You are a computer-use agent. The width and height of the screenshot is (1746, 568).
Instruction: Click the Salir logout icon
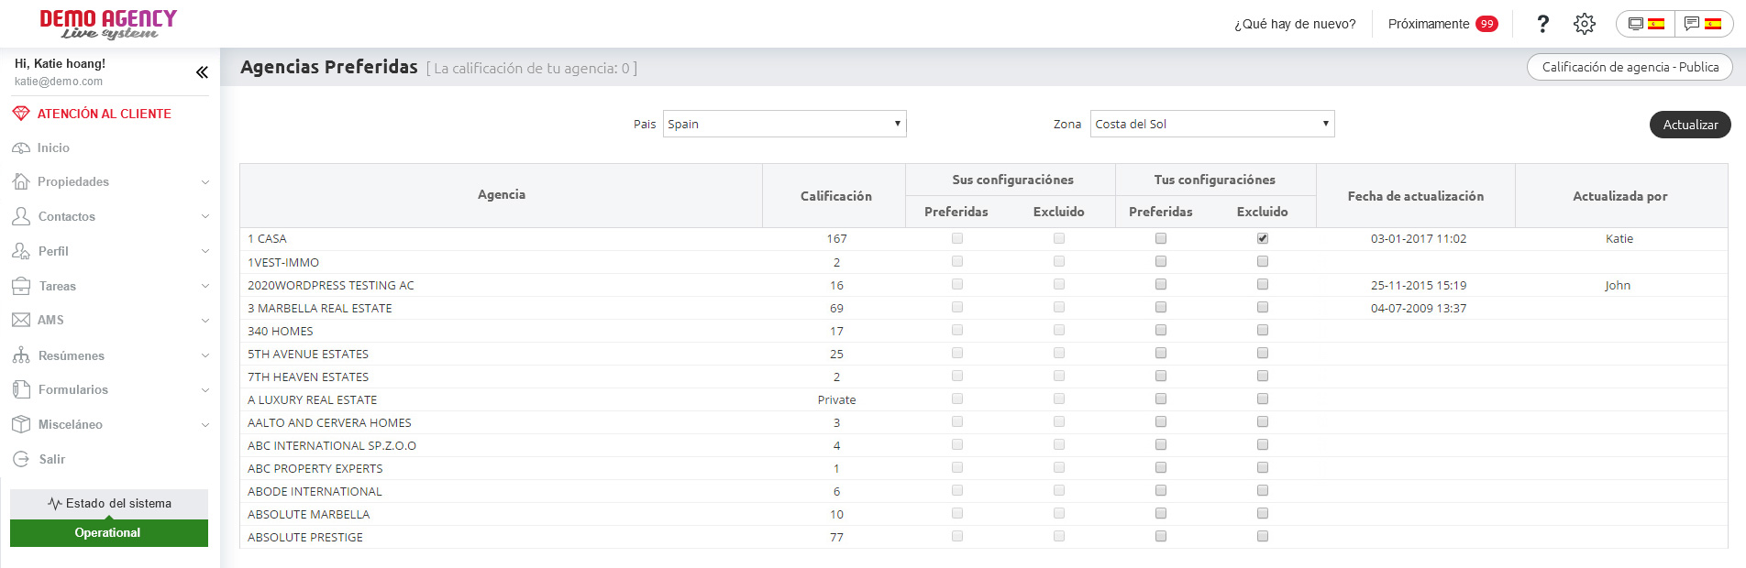pos(21,459)
